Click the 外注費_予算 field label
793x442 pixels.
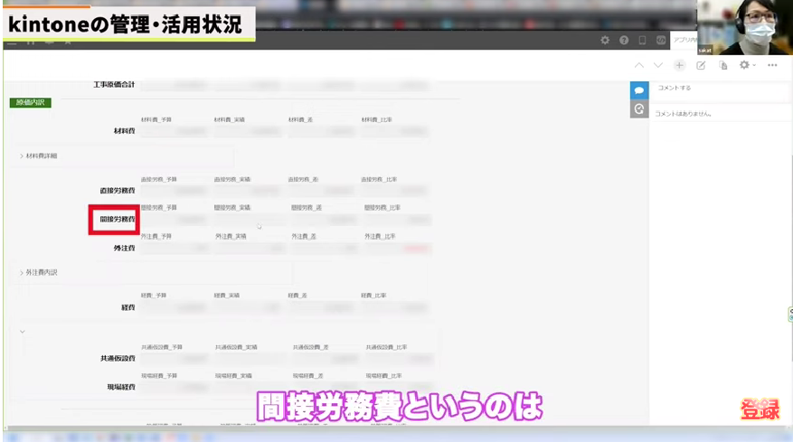click(156, 237)
